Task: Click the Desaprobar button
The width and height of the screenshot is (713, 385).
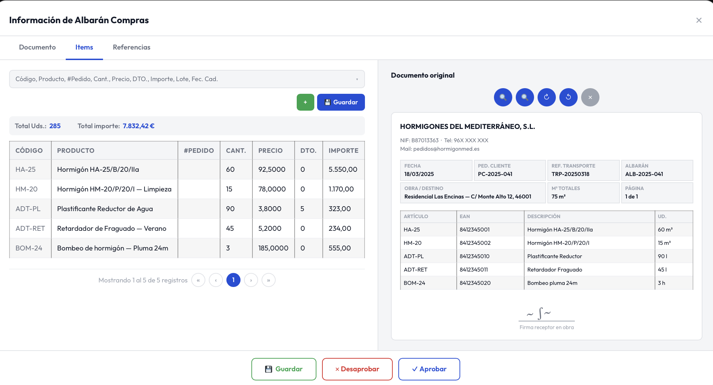Action: (x=357, y=369)
